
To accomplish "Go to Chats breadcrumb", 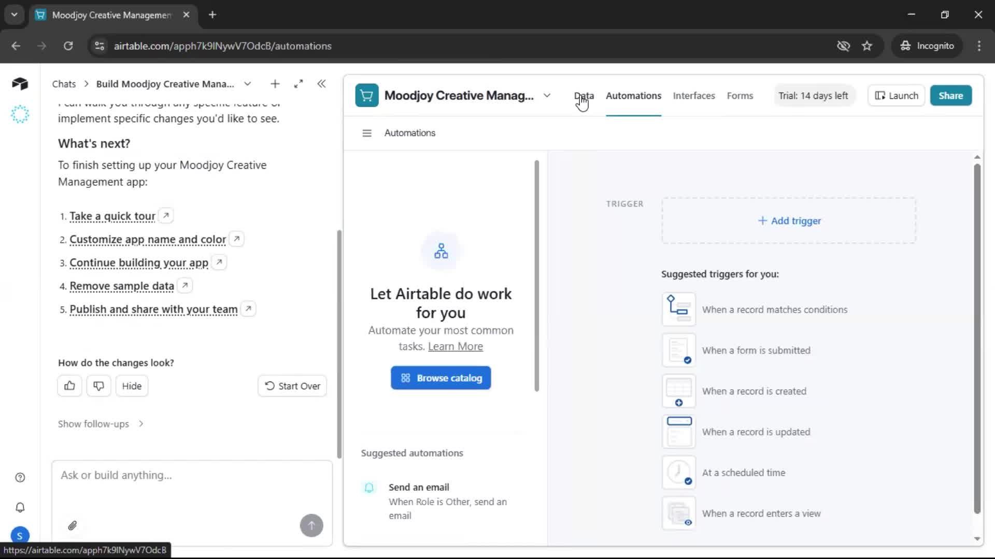I will point(64,84).
